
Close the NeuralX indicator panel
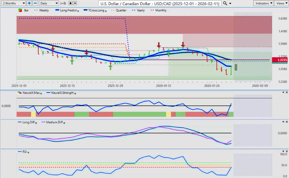coord(287,92)
